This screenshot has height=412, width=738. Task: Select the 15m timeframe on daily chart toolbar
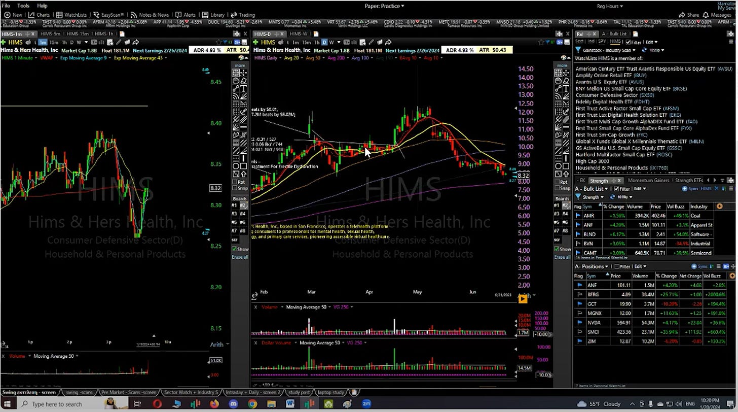pos(306,42)
